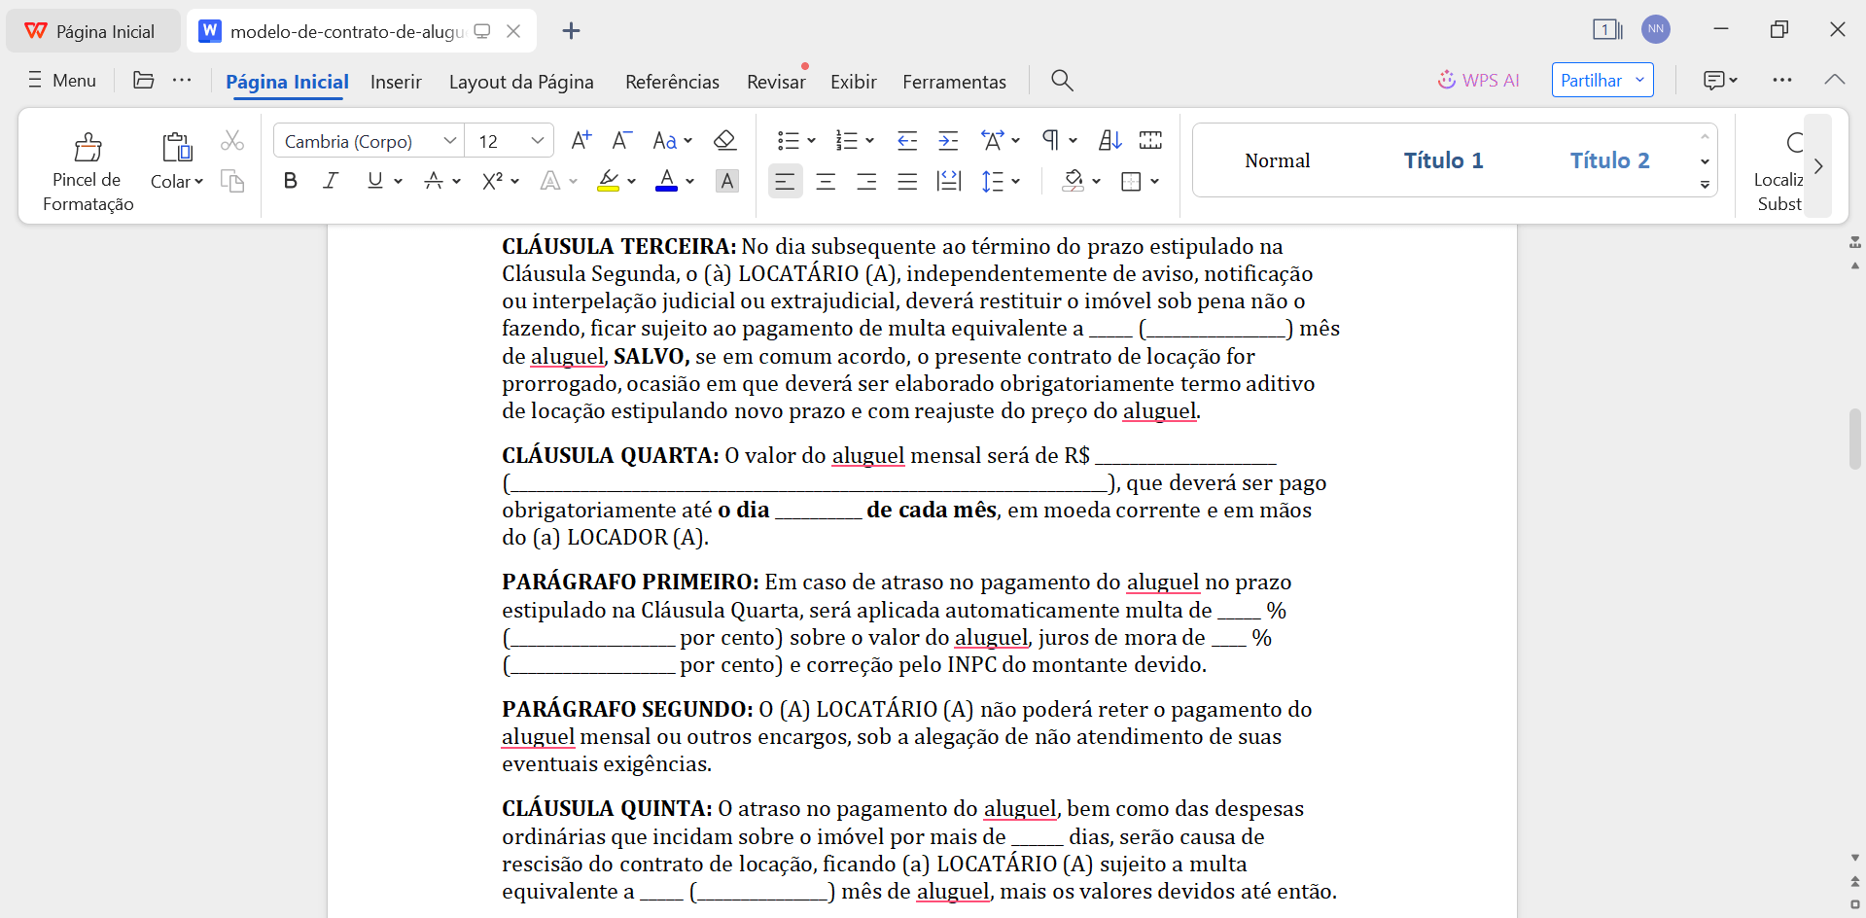The image size is (1866, 918).
Task: Expand the styles gallery list
Action: point(1705,184)
